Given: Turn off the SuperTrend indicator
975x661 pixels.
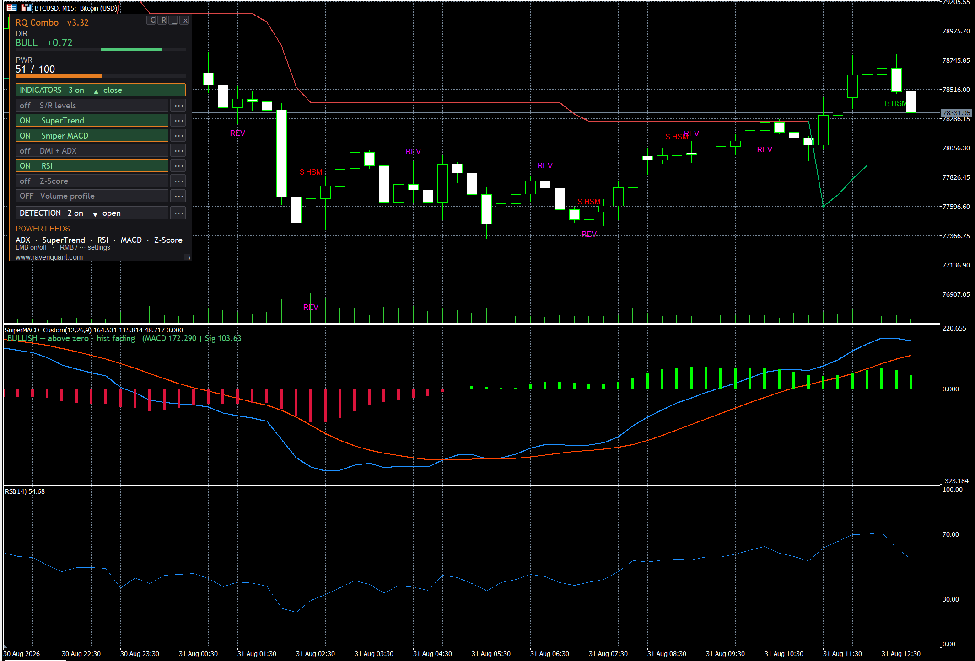Looking at the screenshot, I should coord(92,121).
